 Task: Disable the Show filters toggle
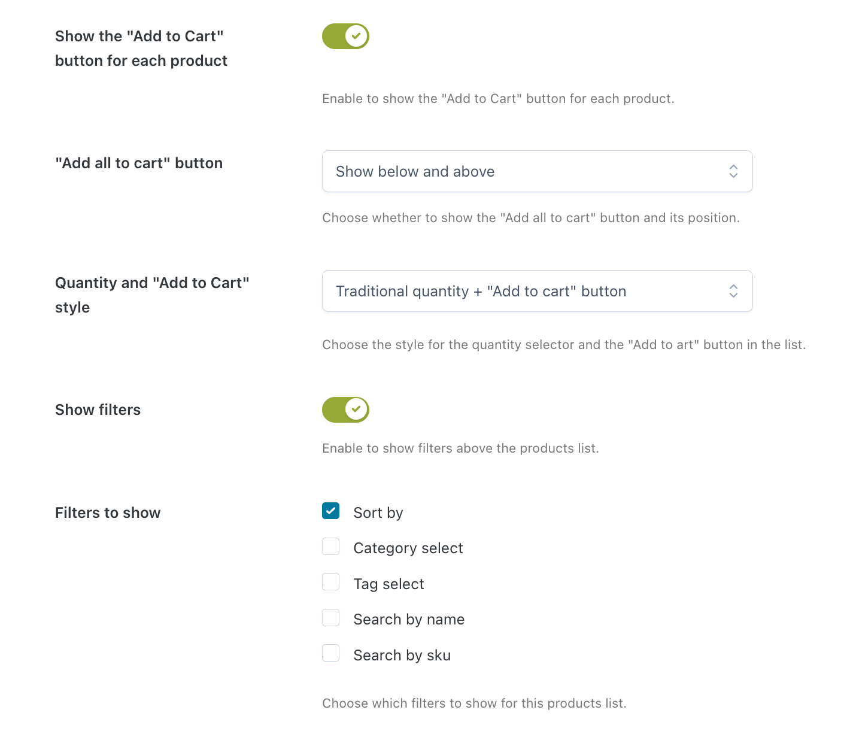click(345, 410)
